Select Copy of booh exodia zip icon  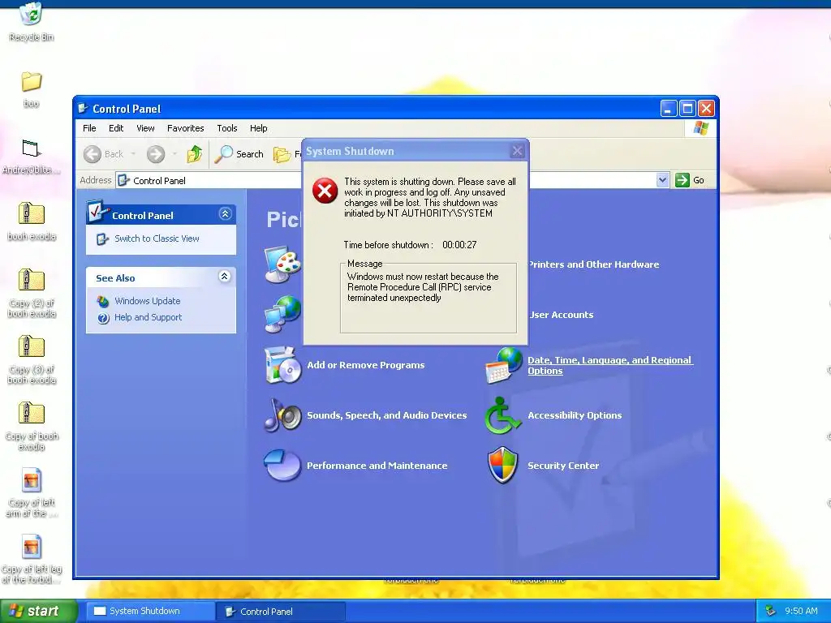click(x=32, y=414)
